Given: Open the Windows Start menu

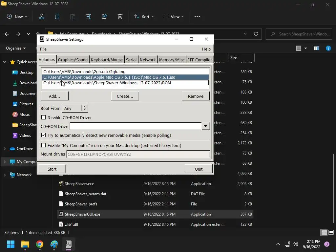Looking at the screenshot, I should tap(10, 244).
